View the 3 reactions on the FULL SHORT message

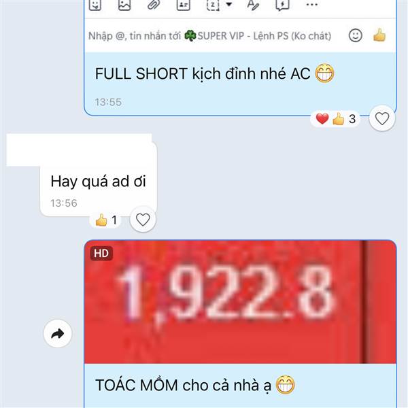(x=336, y=119)
